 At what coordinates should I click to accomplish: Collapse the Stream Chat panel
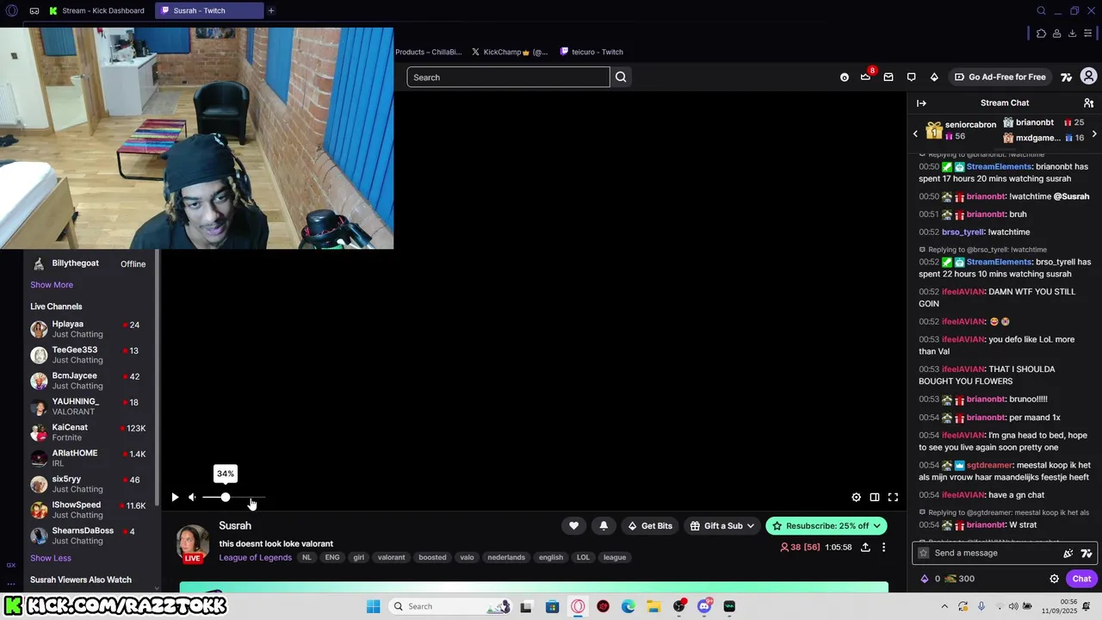[921, 103]
